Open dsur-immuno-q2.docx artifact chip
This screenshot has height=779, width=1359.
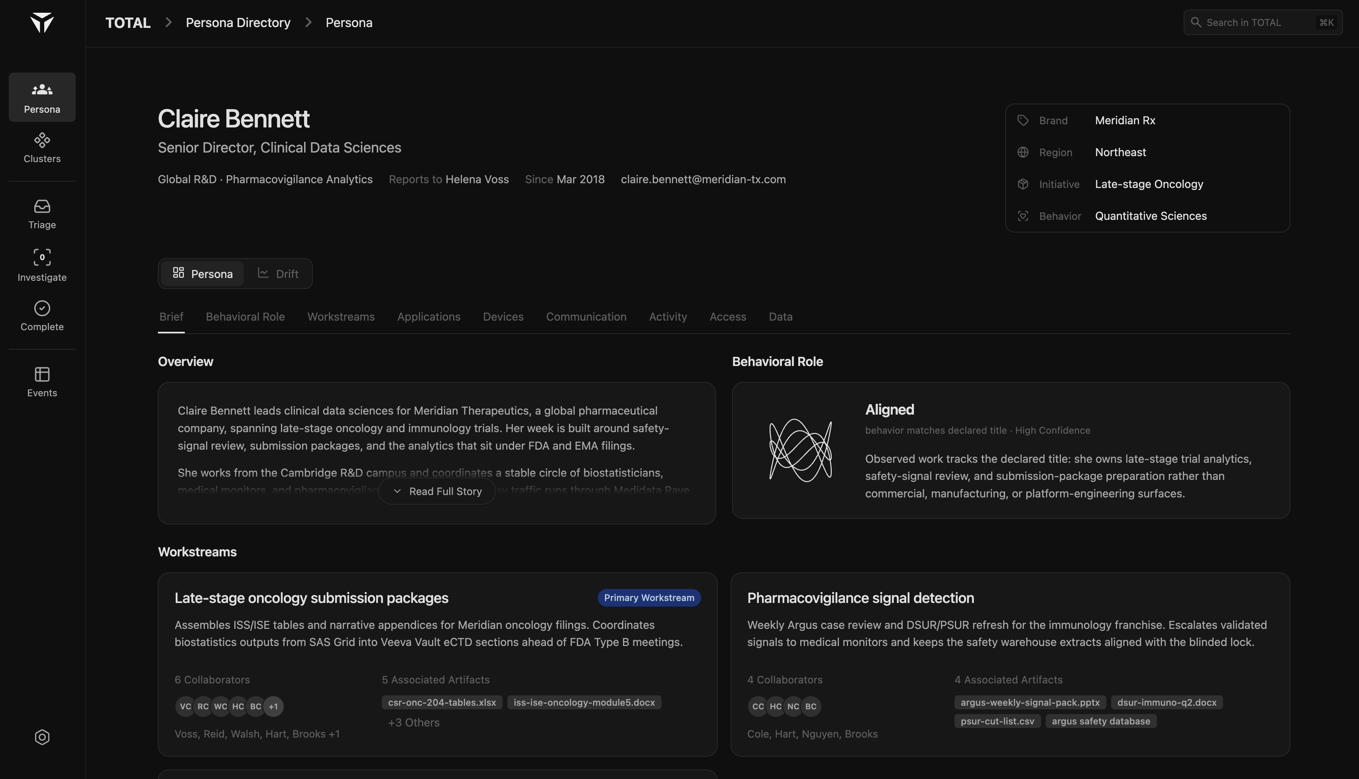(1167, 703)
